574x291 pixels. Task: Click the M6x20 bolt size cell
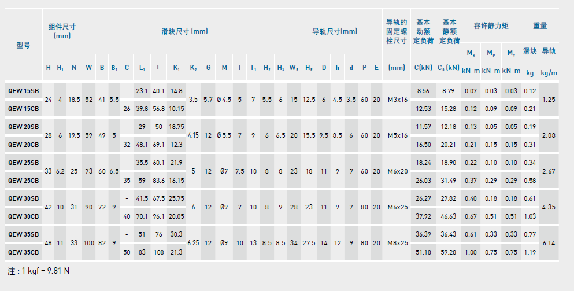coord(397,171)
